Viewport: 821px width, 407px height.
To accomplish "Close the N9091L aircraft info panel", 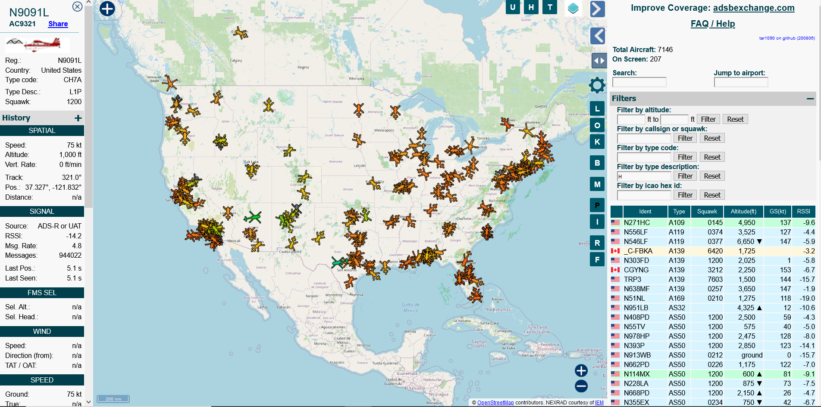I will coord(77,6).
